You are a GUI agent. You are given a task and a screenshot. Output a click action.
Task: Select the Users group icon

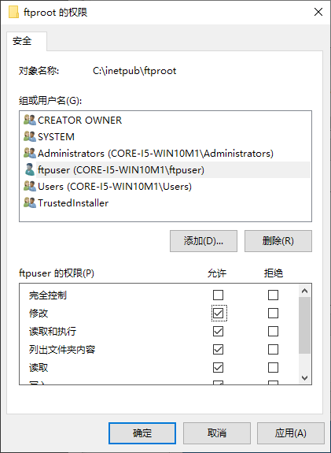coord(30,187)
